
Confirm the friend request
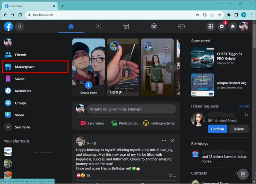click(x=217, y=129)
